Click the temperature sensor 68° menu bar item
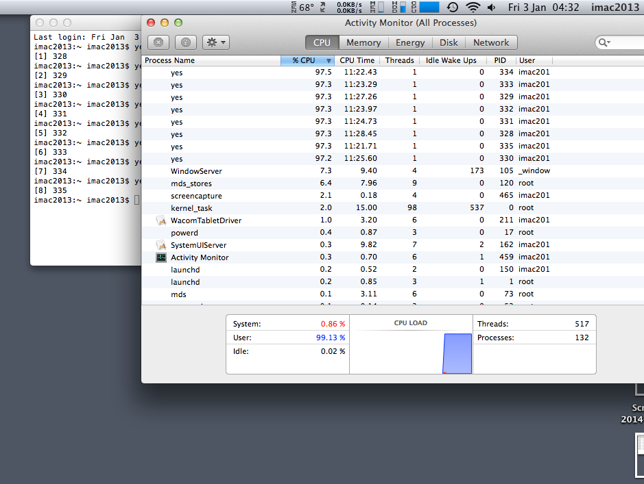The width and height of the screenshot is (644, 484). (302, 7)
